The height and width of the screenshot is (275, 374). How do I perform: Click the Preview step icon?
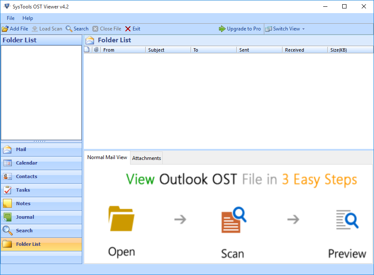point(347,220)
